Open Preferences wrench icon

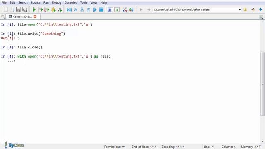pyautogui.click(x=125, y=10)
